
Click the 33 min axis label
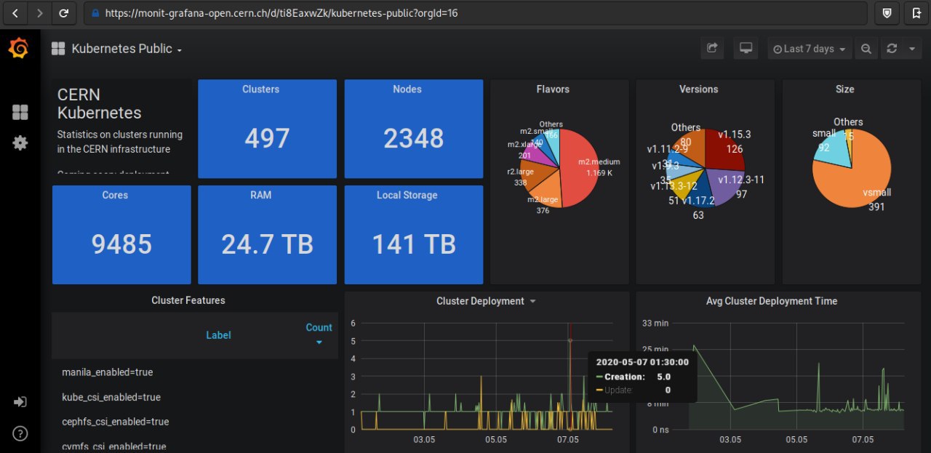coord(655,323)
